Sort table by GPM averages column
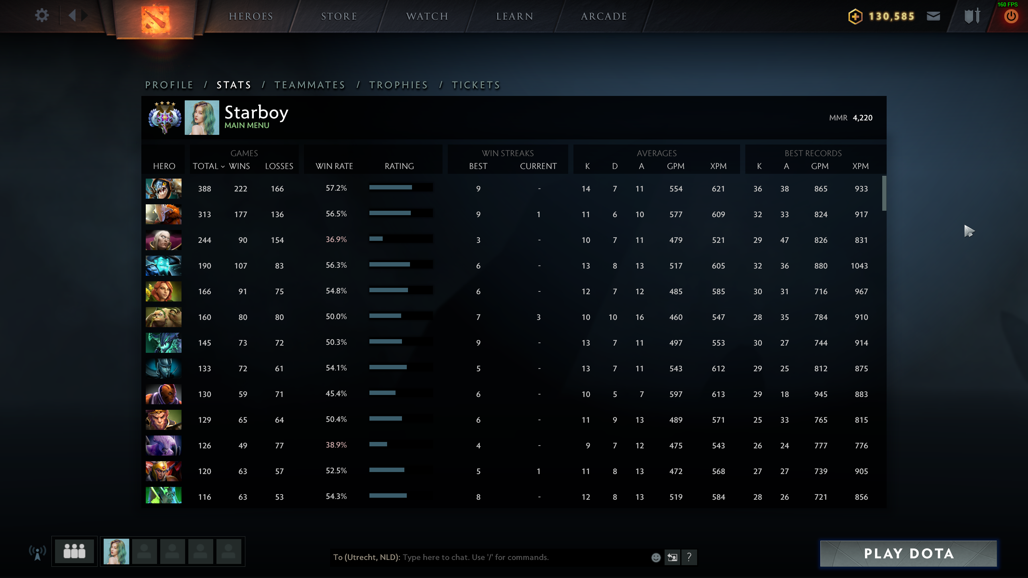Image resolution: width=1028 pixels, height=578 pixels. click(675, 166)
